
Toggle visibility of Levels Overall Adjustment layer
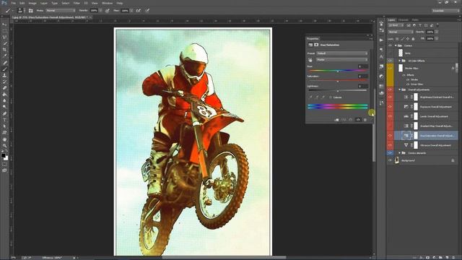pyautogui.click(x=390, y=116)
